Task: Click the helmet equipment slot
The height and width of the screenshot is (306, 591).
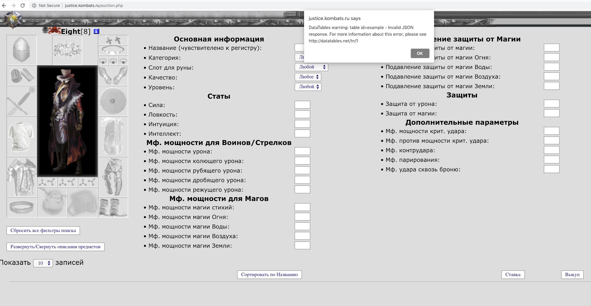Action: 22,50
